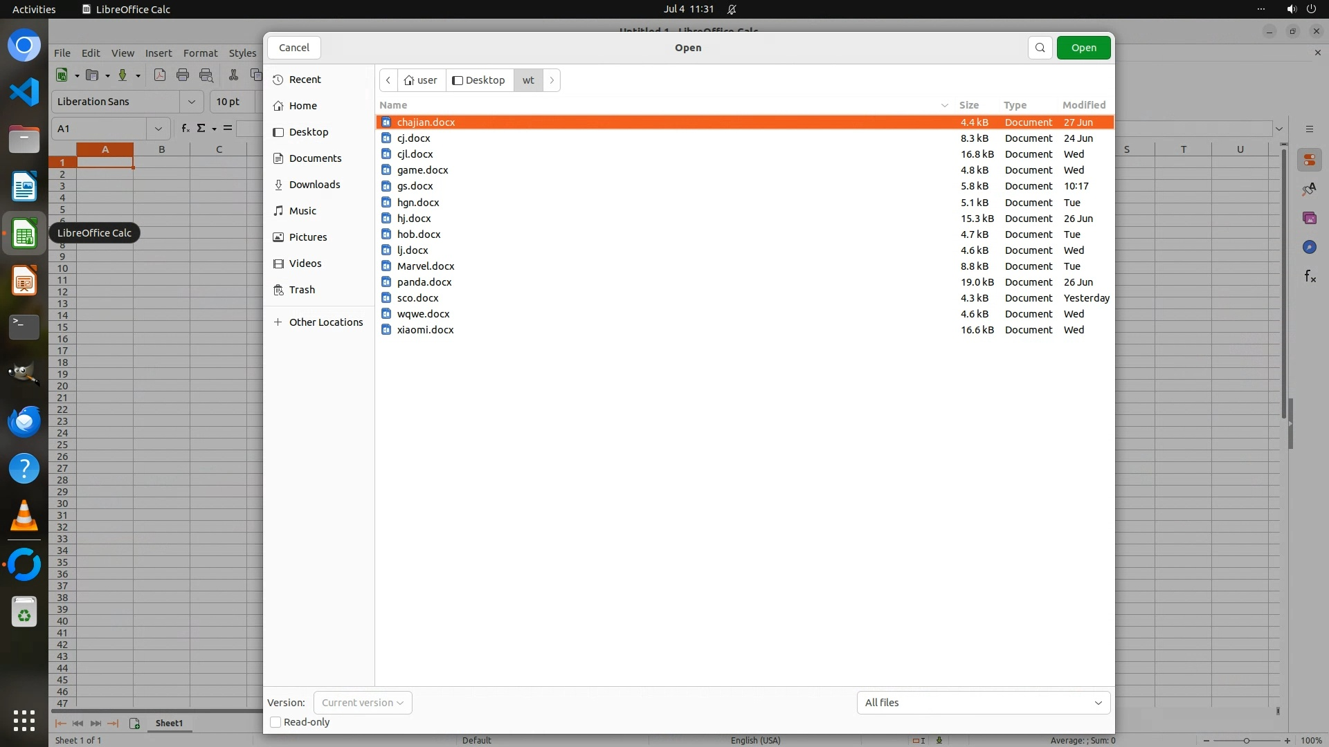Open the Sidebar Functions panel icon

pyautogui.click(x=1310, y=277)
